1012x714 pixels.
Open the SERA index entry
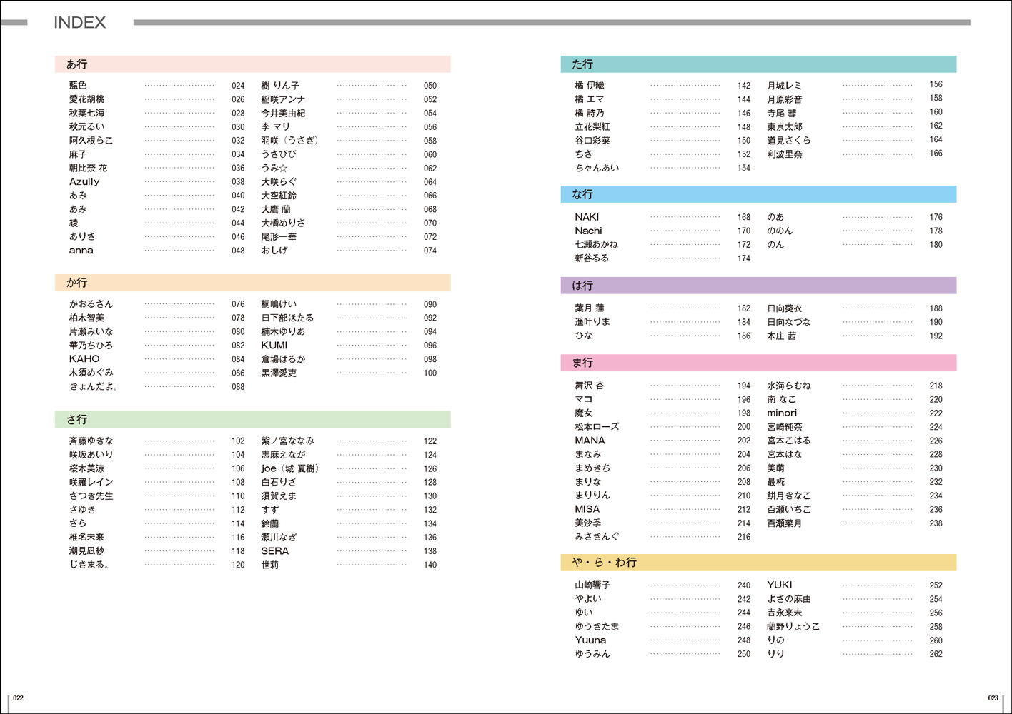[275, 551]
